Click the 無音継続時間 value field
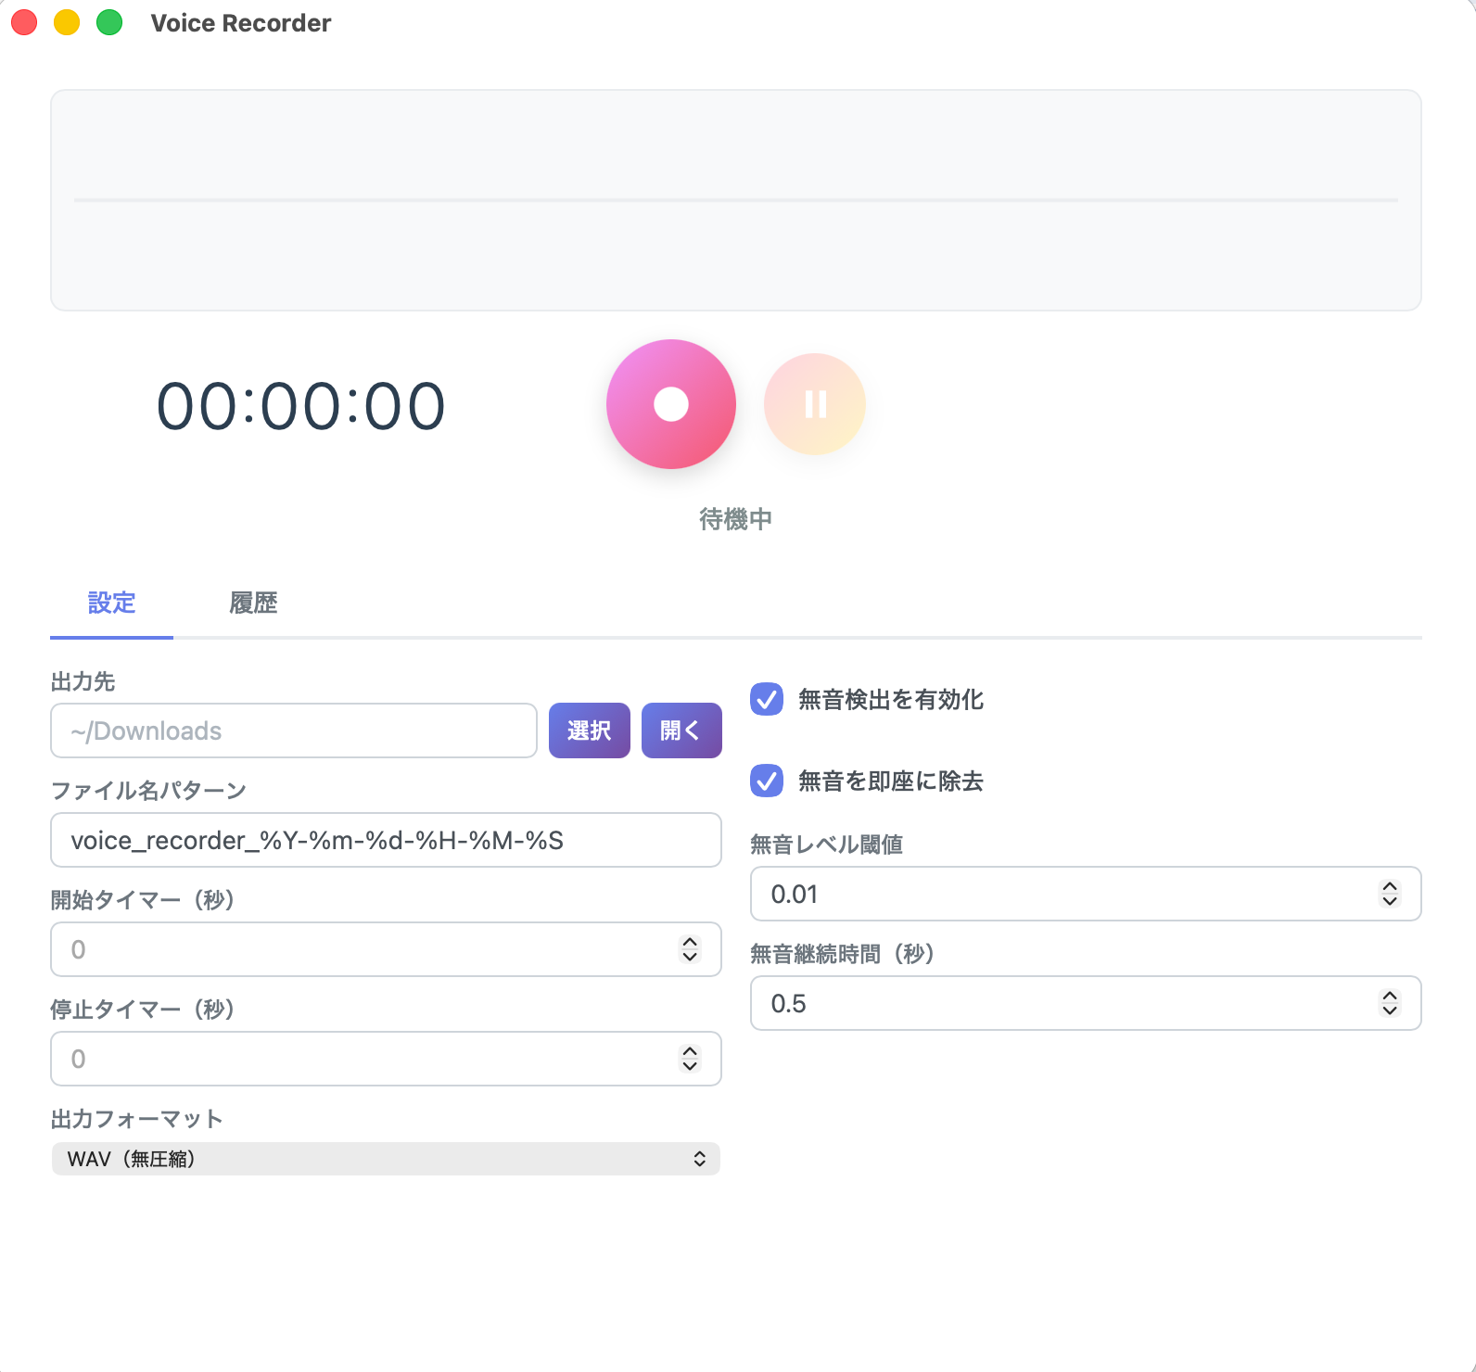This screenshot has height=1372, width=1476. [x=1086, y=1003]
